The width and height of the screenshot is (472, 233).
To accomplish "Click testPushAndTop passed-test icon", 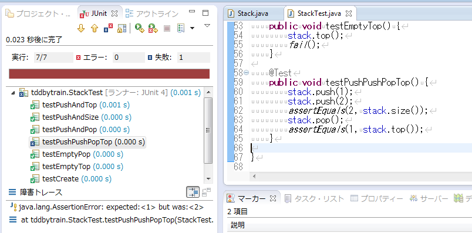I will (35, 105).
